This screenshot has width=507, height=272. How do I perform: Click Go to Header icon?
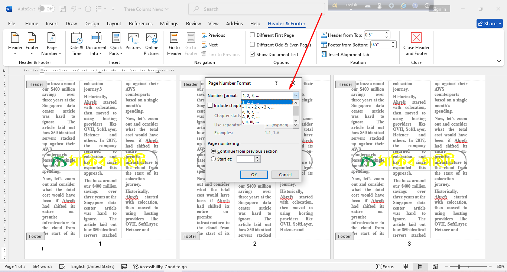(174, 39)
